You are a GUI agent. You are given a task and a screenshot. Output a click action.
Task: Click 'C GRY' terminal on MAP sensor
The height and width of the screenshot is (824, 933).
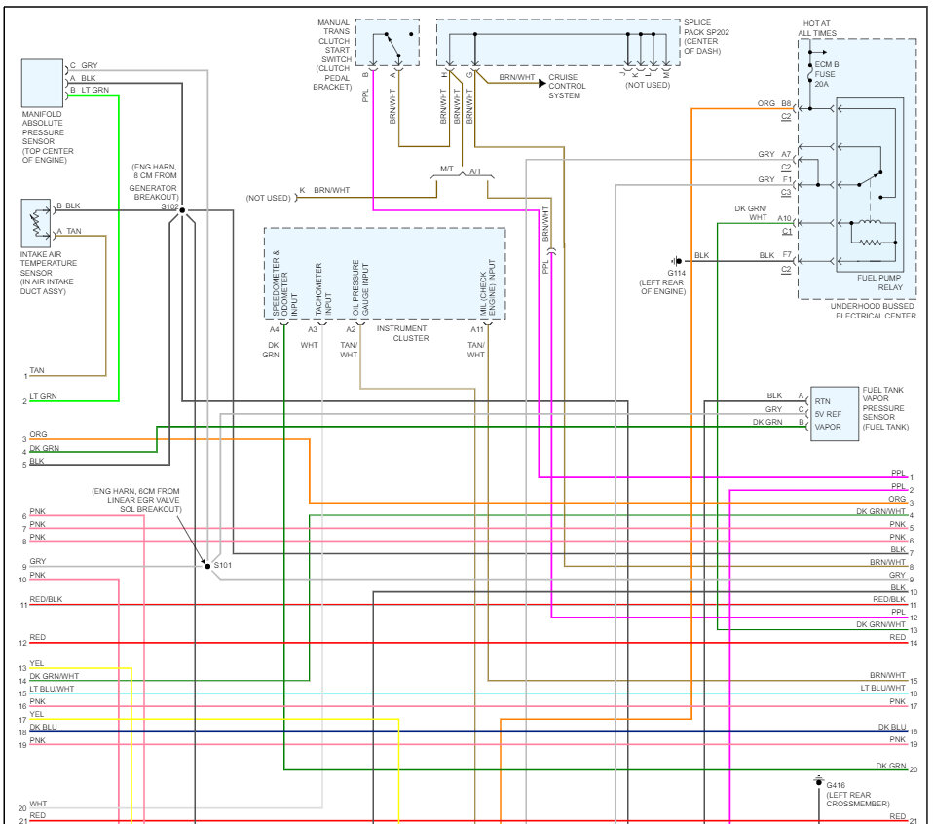pos(84,65)
